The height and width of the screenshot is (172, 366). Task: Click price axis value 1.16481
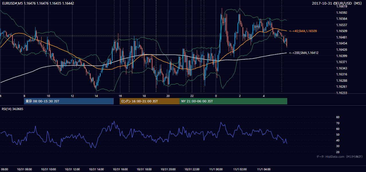tap(342, 37)
